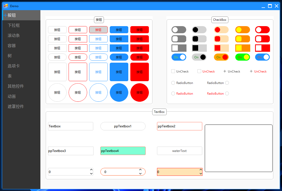Click the Textbox input field
282x191 pixels.
[x=71, y=126]
